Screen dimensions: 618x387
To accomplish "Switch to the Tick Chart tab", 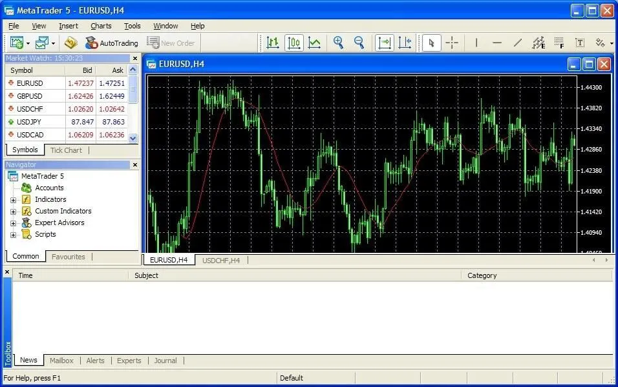I will [x=66, y=150].
